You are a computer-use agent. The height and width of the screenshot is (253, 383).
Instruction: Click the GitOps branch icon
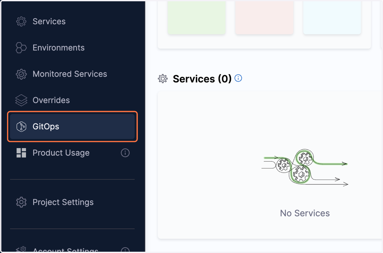tap(21, 127)
